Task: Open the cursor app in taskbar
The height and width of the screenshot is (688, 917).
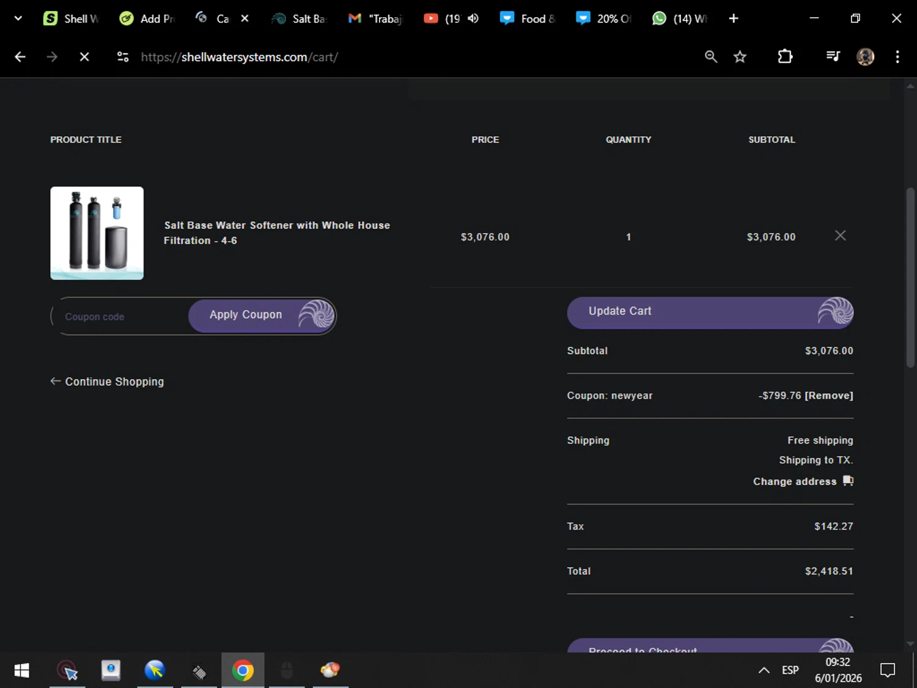Action: [x=67, y=670]
